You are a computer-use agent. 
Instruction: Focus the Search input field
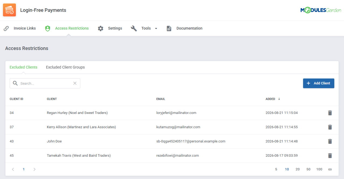click(x=45, y=83)
